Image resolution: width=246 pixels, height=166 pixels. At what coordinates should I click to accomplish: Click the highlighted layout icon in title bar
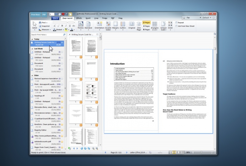pos(70,14)
